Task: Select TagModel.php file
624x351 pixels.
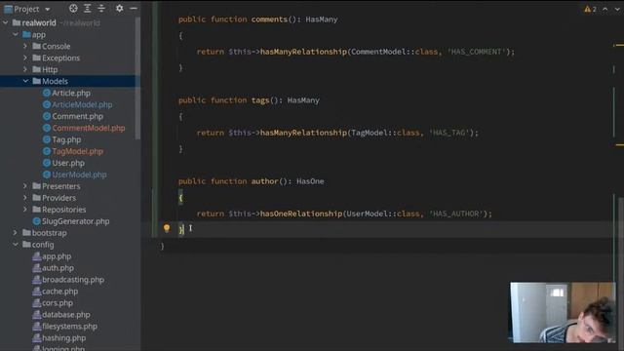Action: (78, 151)
